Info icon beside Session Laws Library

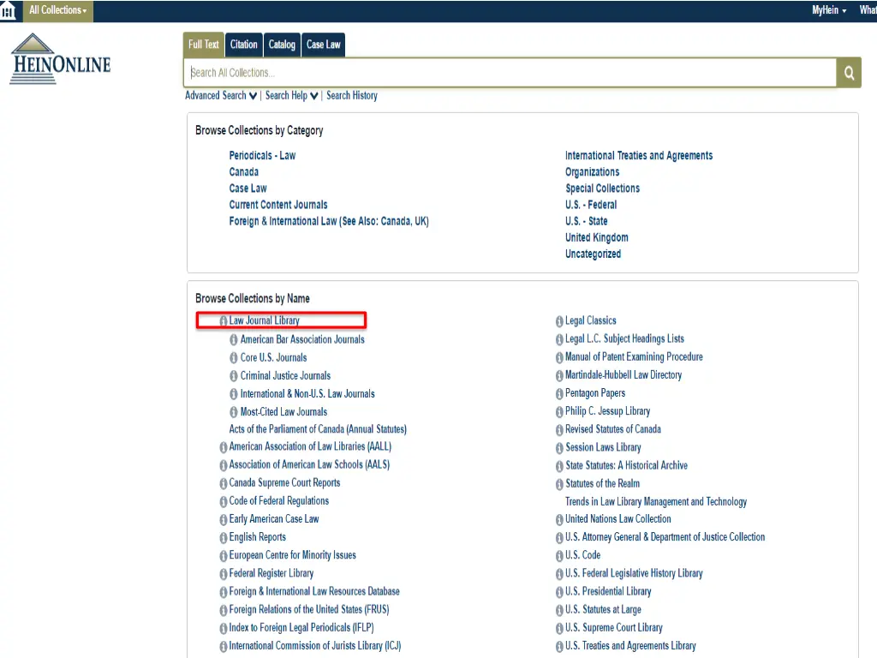pos(559,448)
